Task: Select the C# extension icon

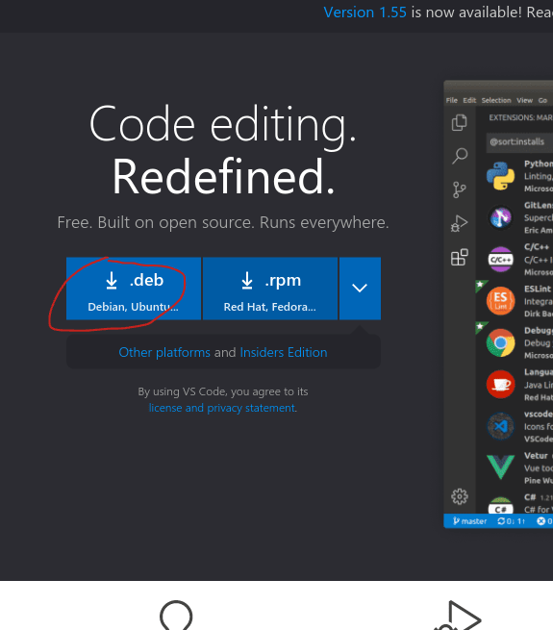Action: point(500,506)
